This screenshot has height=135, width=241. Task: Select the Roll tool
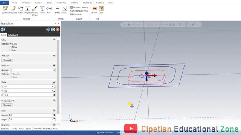[x=49, y=10]
